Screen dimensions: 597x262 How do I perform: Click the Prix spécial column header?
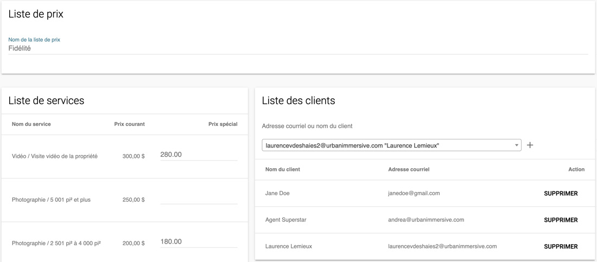click(x=223, y=124)
